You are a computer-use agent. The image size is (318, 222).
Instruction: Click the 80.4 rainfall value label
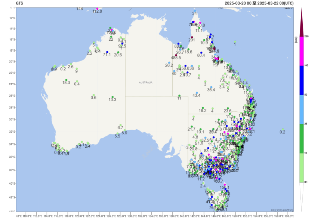point(201,55)
